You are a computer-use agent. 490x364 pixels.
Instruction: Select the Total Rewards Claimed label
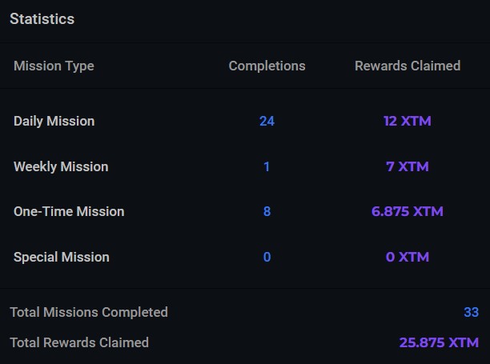click(x=79, y=342)
